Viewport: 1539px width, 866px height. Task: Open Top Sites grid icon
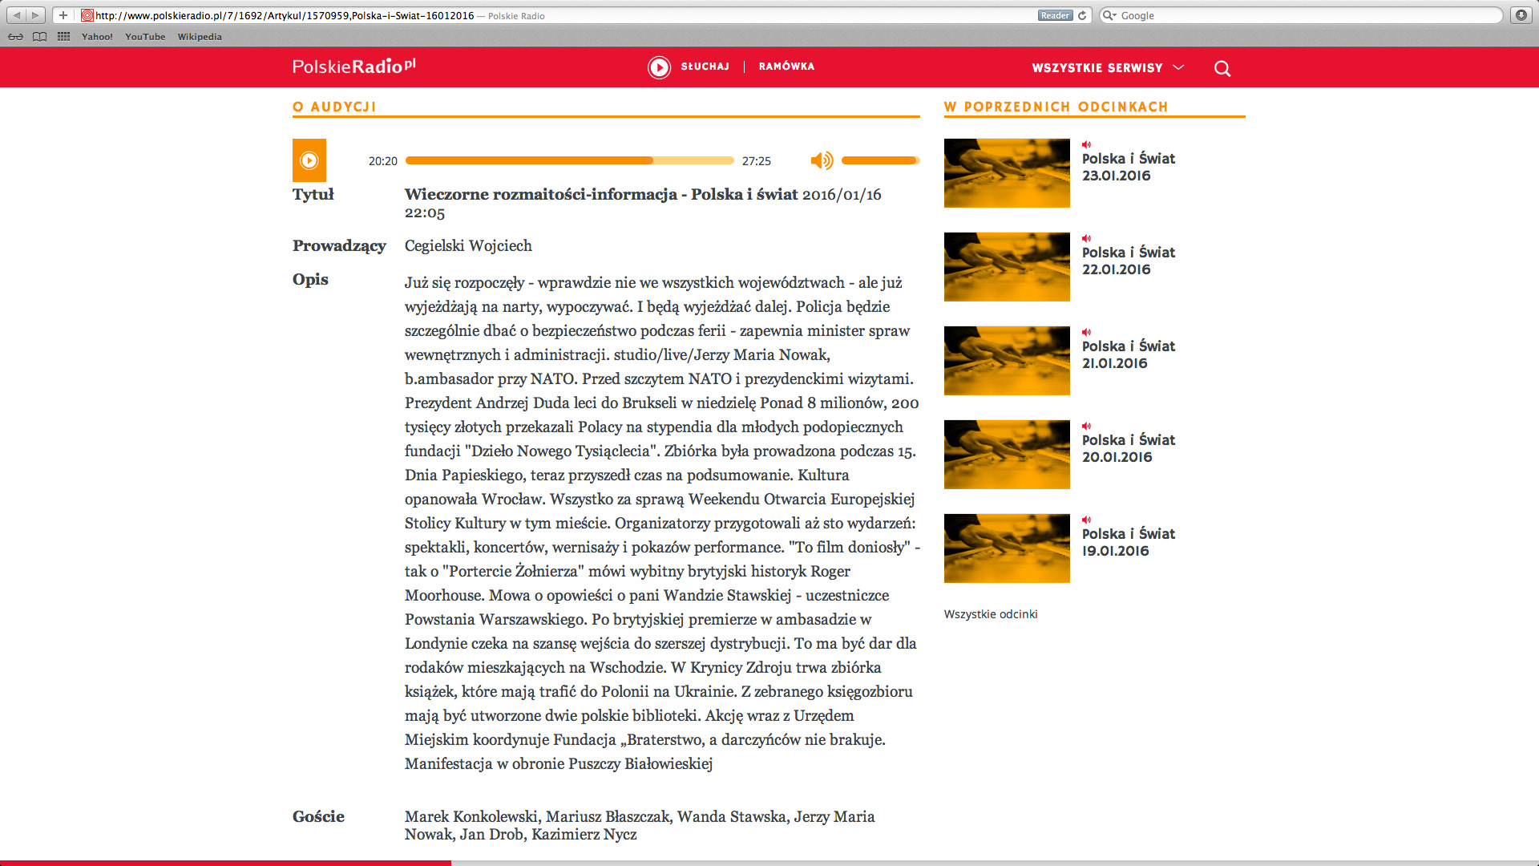(64, 37)
